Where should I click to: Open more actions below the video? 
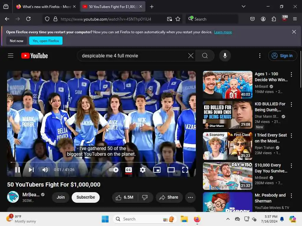click(190, 197)
